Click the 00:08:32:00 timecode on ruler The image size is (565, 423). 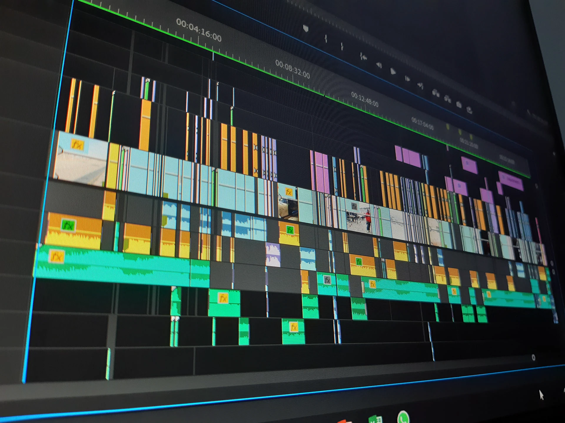pos(293,69)
